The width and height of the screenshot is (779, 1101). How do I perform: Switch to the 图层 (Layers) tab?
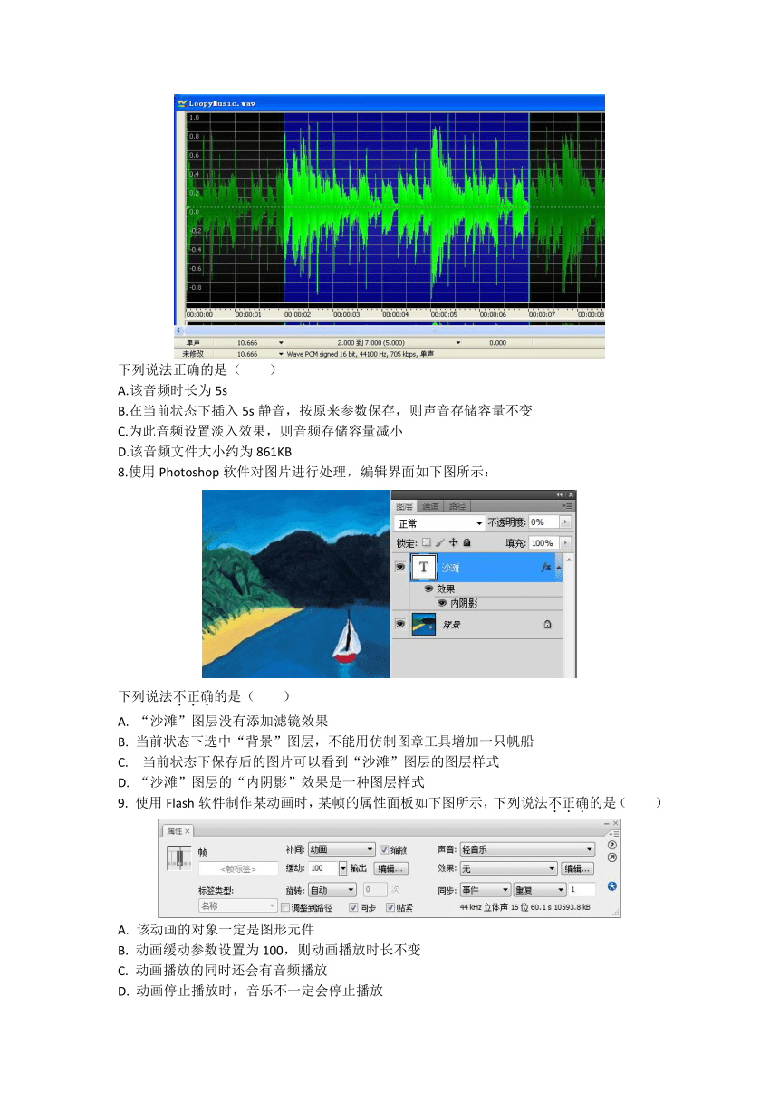405,506
